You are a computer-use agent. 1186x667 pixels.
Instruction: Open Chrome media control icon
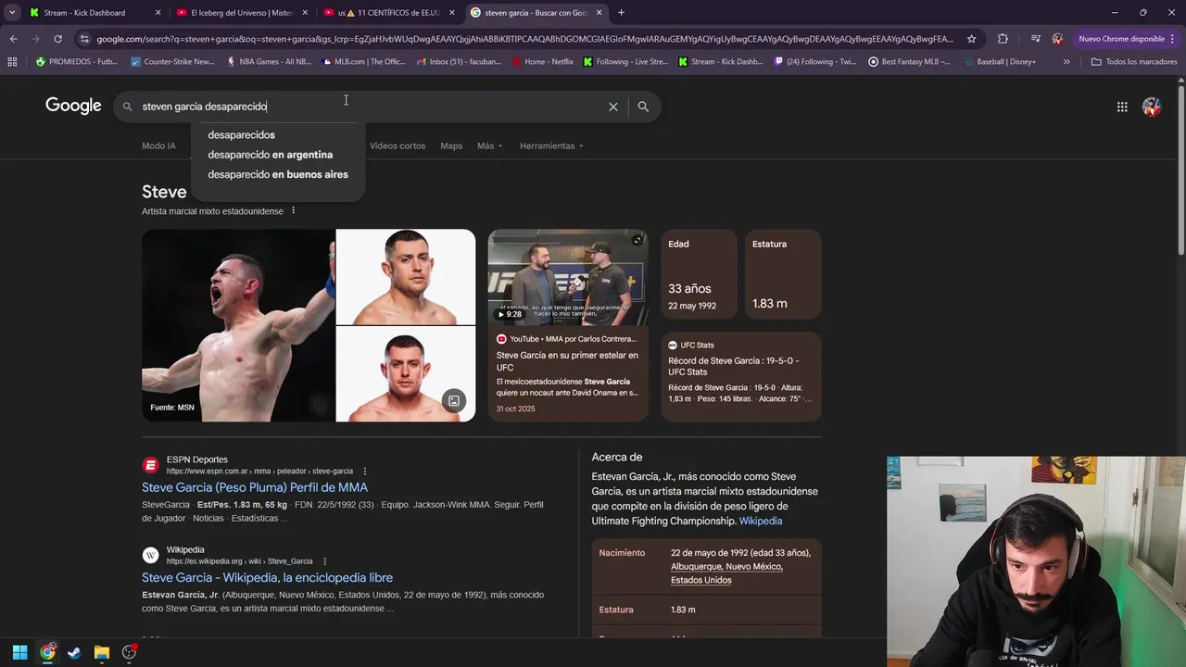[x=1035, y=39]
